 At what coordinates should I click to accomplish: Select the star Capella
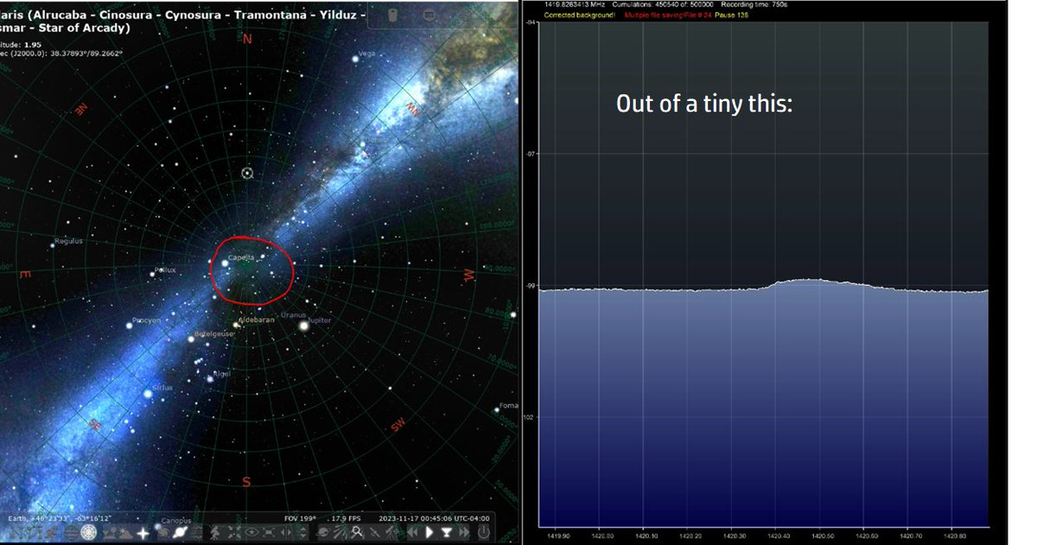[225, 262]
